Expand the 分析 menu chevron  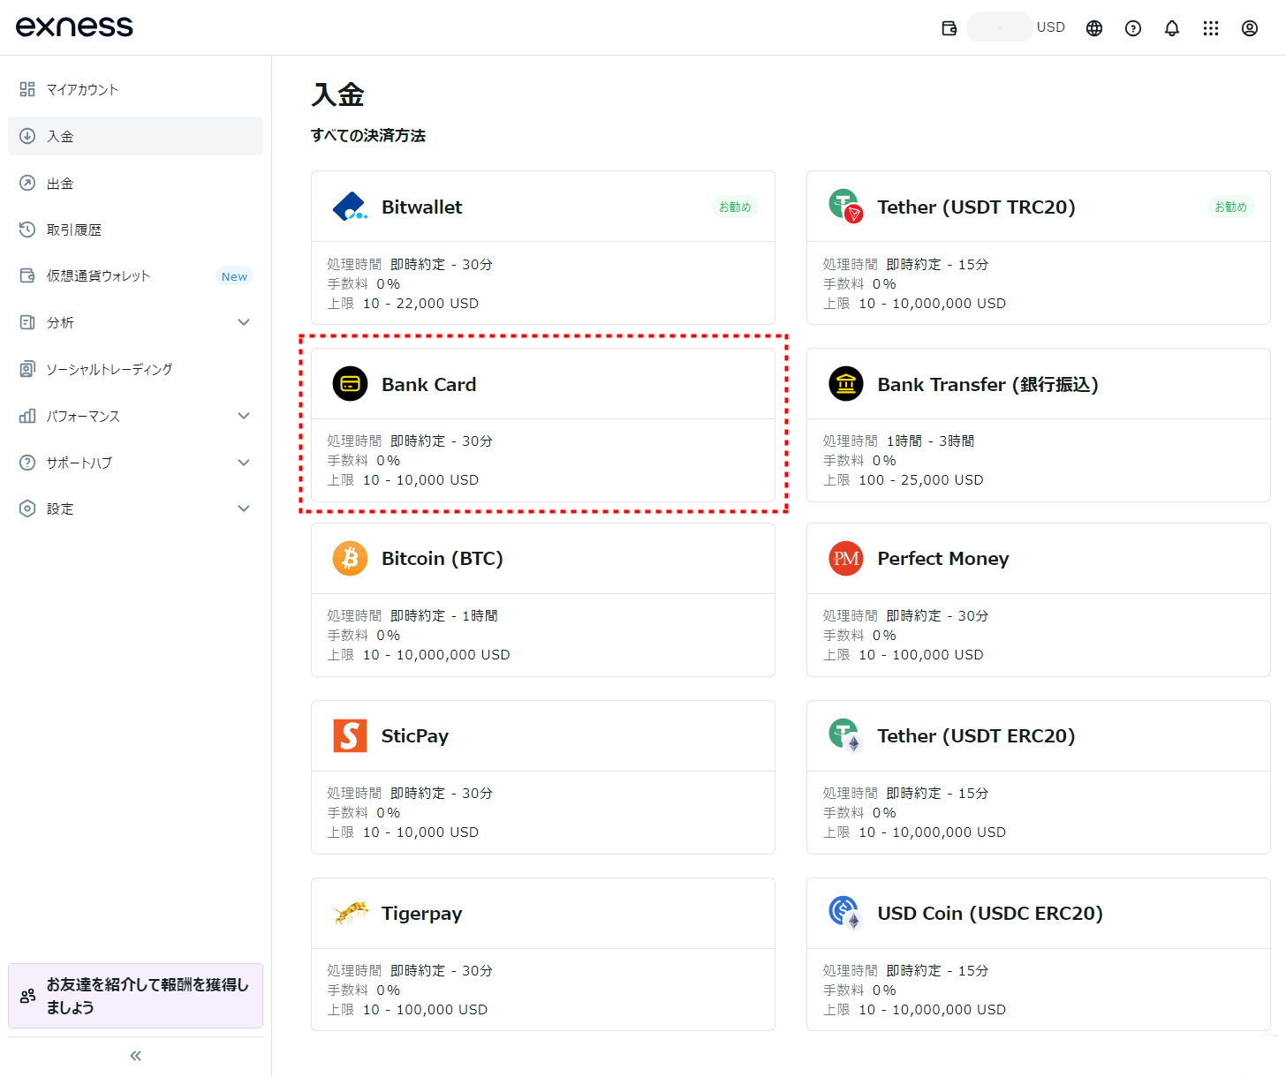point(244,322)
